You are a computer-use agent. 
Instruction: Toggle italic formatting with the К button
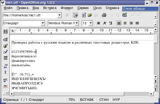105,23
